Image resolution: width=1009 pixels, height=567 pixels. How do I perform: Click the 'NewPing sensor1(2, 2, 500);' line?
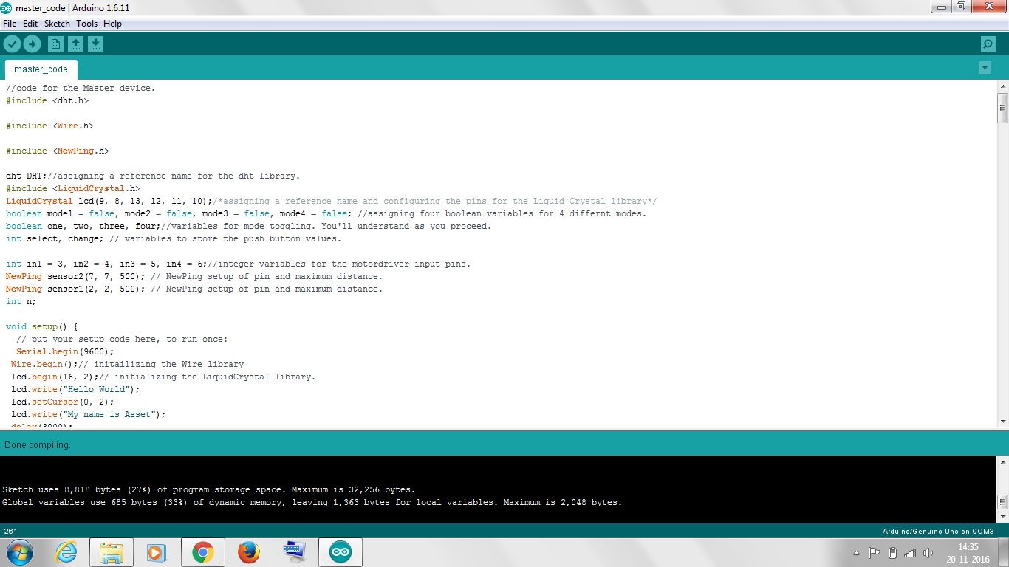pyautogui.click(x=194, y=289)
